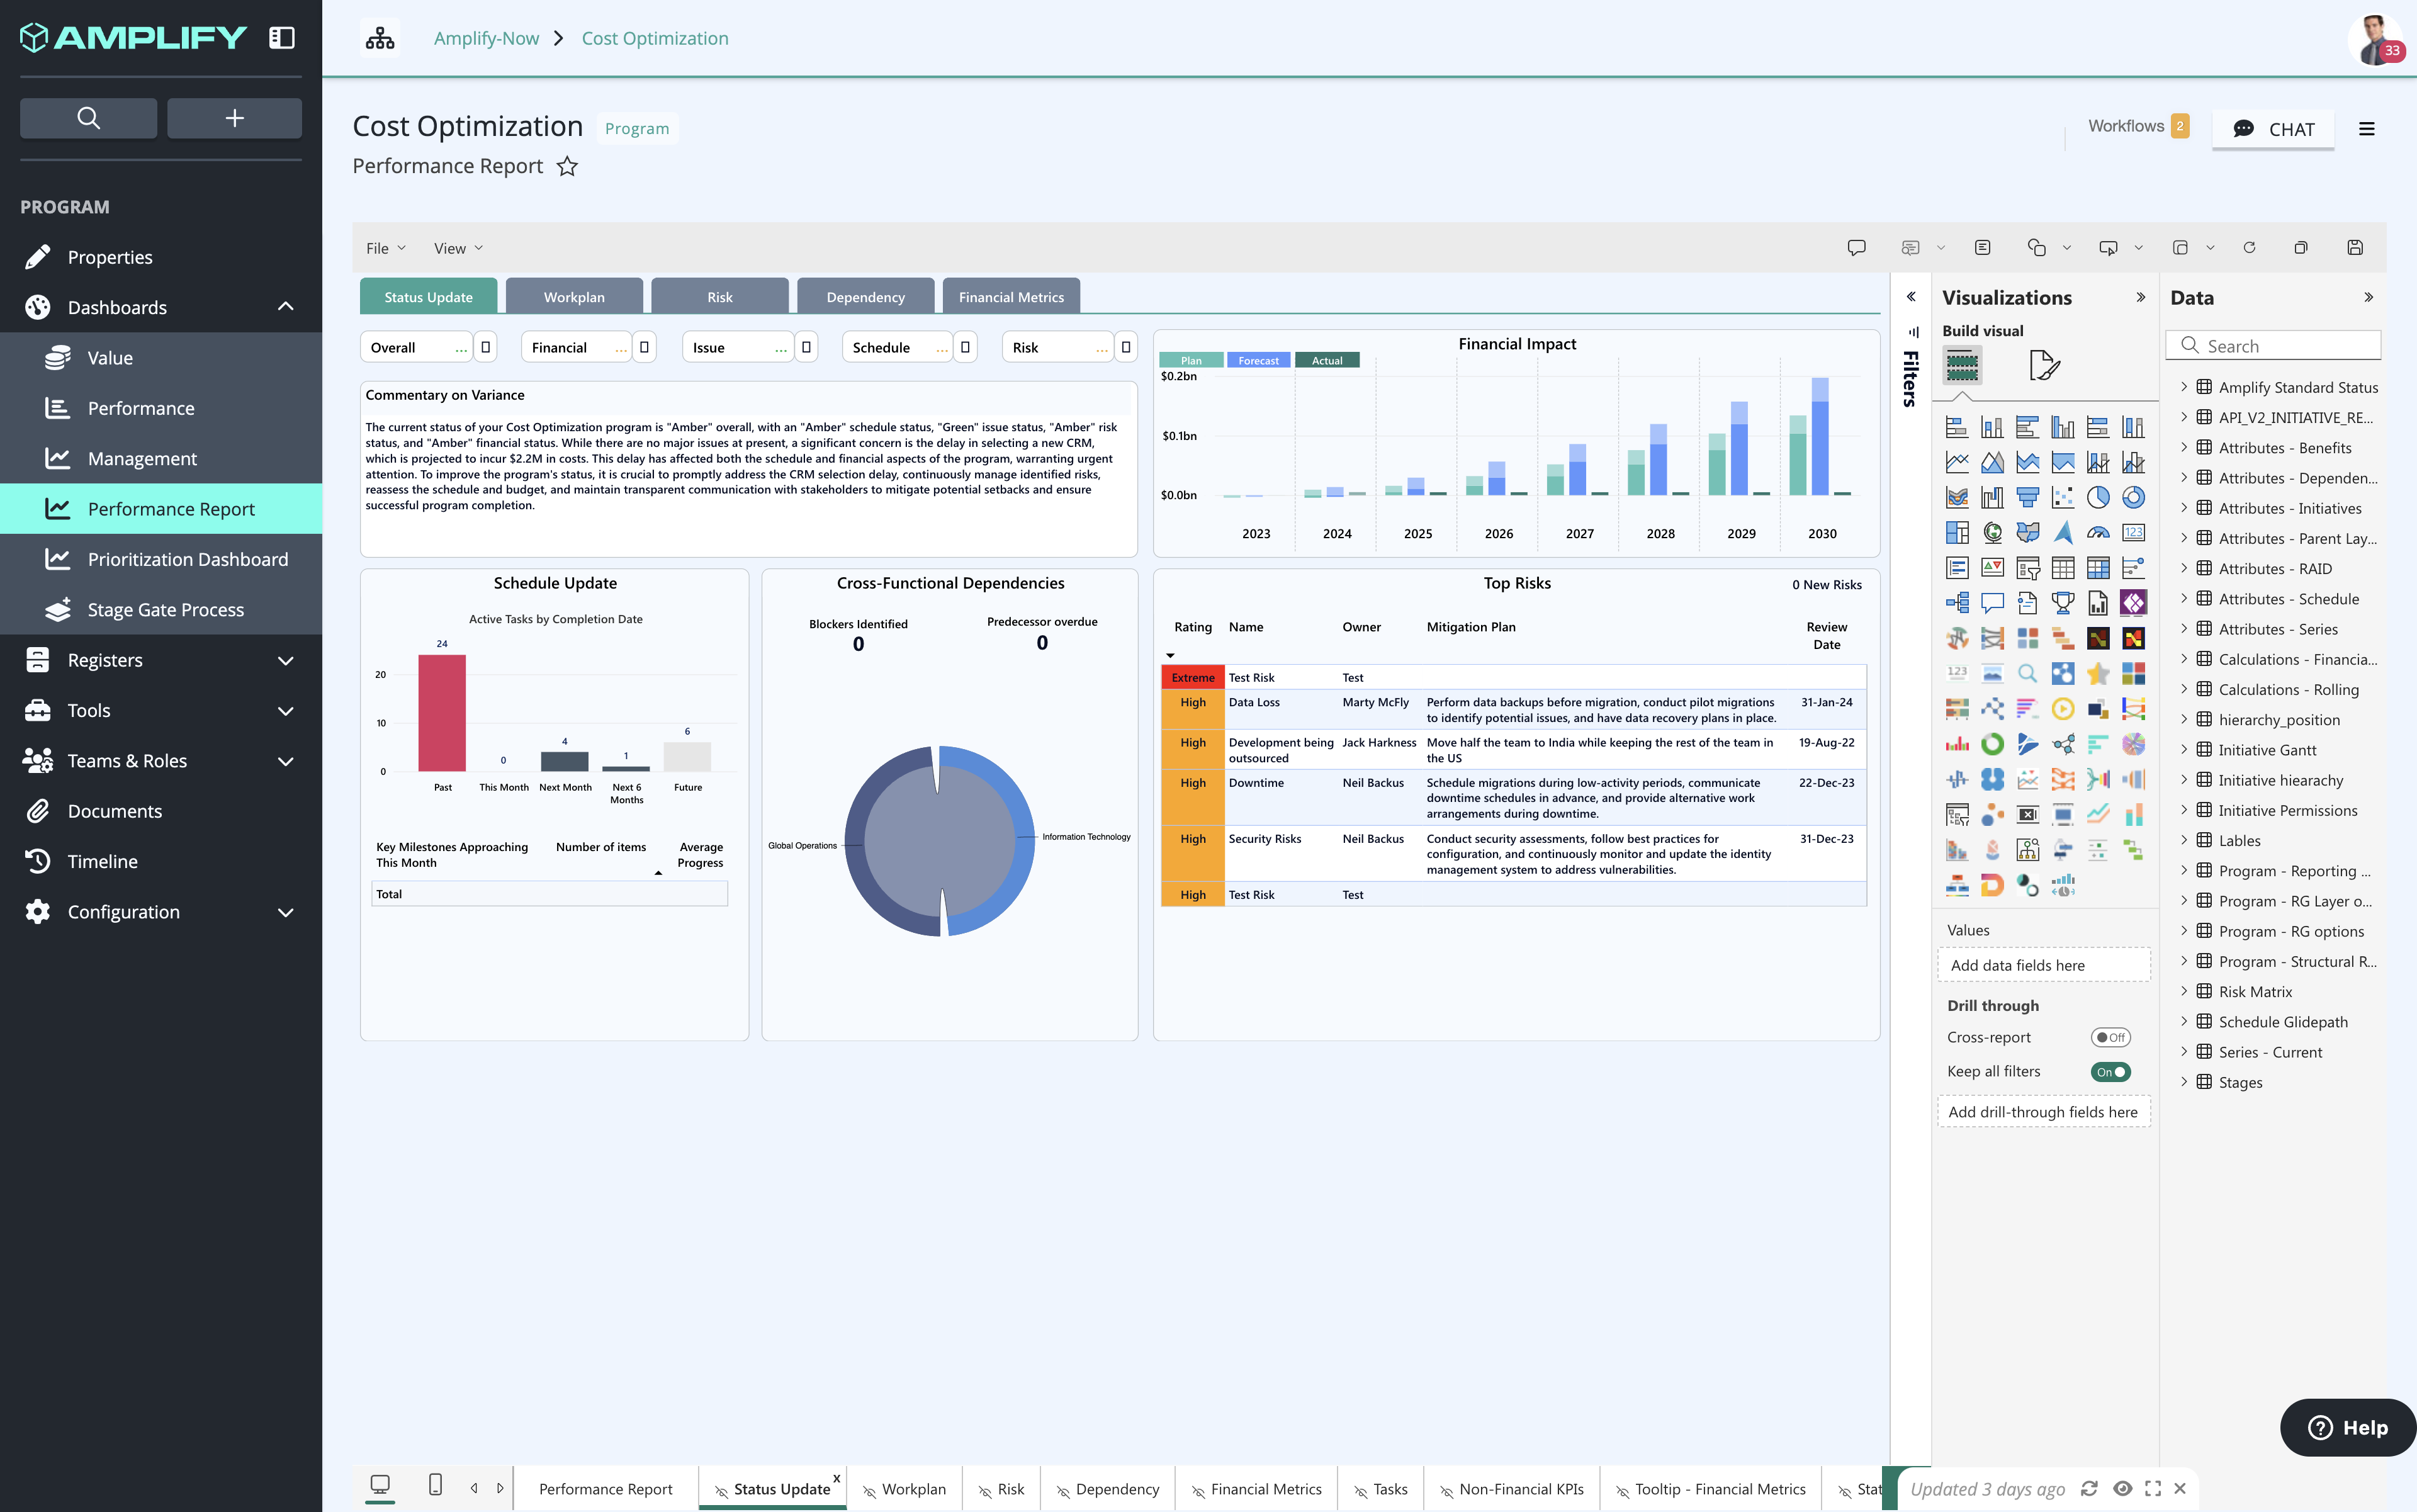Open Prioritization Dashboard in the sidebar
Screen dimensions: 2417x1512
161,559
